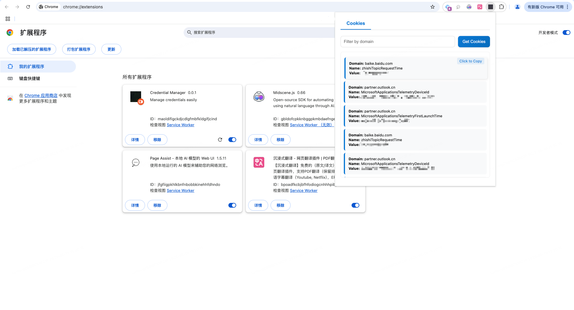
Task: Select 我的扩展程序 in the sidebar
Action: click(x=38, y=67)
